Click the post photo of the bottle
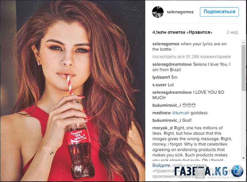247x182 pixels. pos(72,91)
